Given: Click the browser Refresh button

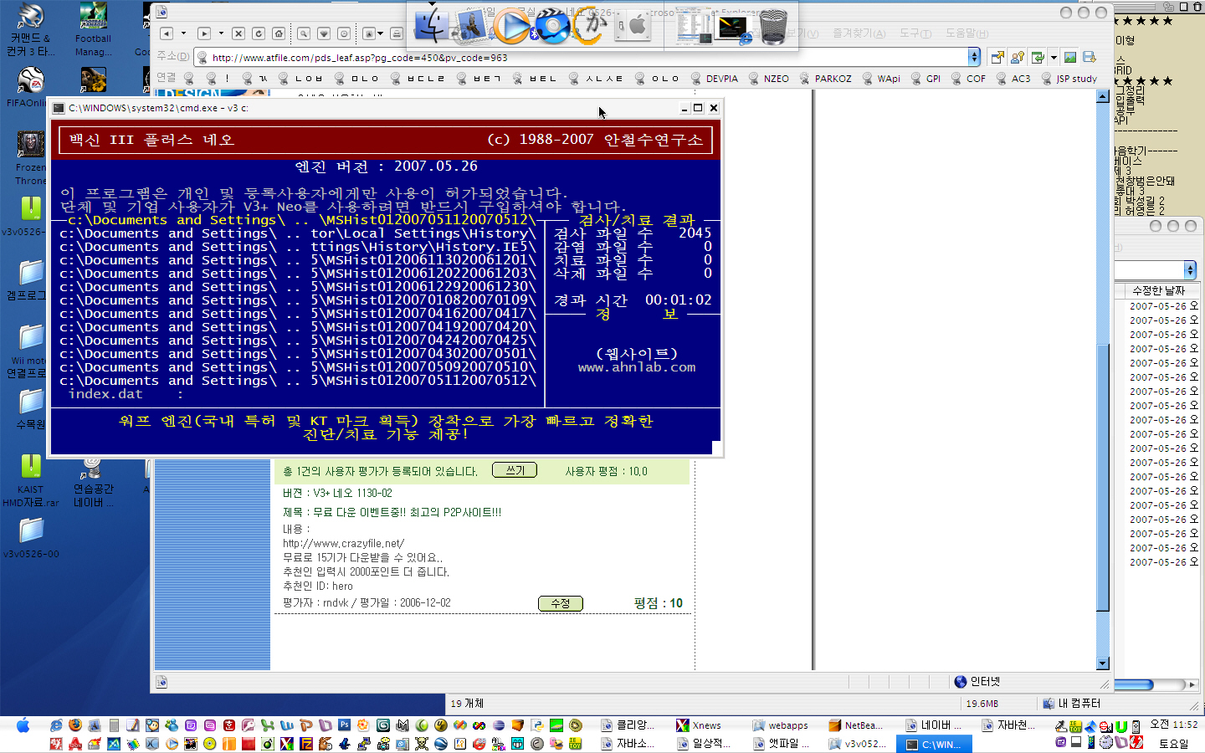Looking at the screenshot, I should (259, 33).
